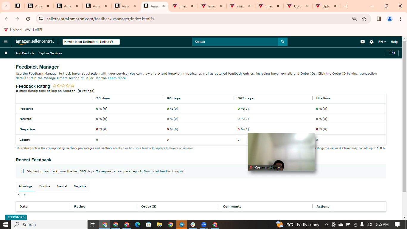Click the Windows taskbar search box
The width and height of the screenshot is (407, 229).
49,225
